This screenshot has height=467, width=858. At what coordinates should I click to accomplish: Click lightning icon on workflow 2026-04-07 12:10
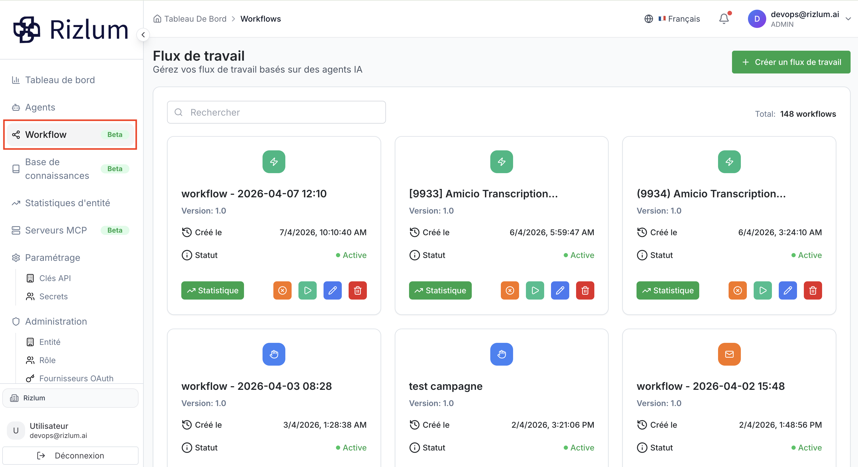274,162
